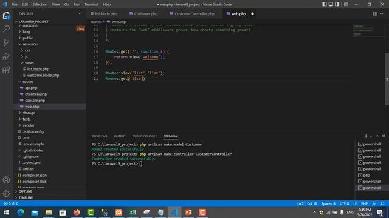This screenshot has width=389, height=218.
Task: Open File Explorer from taskbar
Action: pos(49,213)
